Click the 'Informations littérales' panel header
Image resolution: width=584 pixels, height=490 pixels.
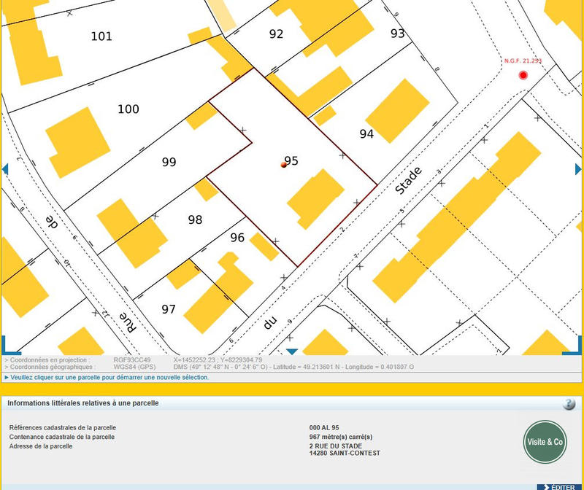click(83, 403)
